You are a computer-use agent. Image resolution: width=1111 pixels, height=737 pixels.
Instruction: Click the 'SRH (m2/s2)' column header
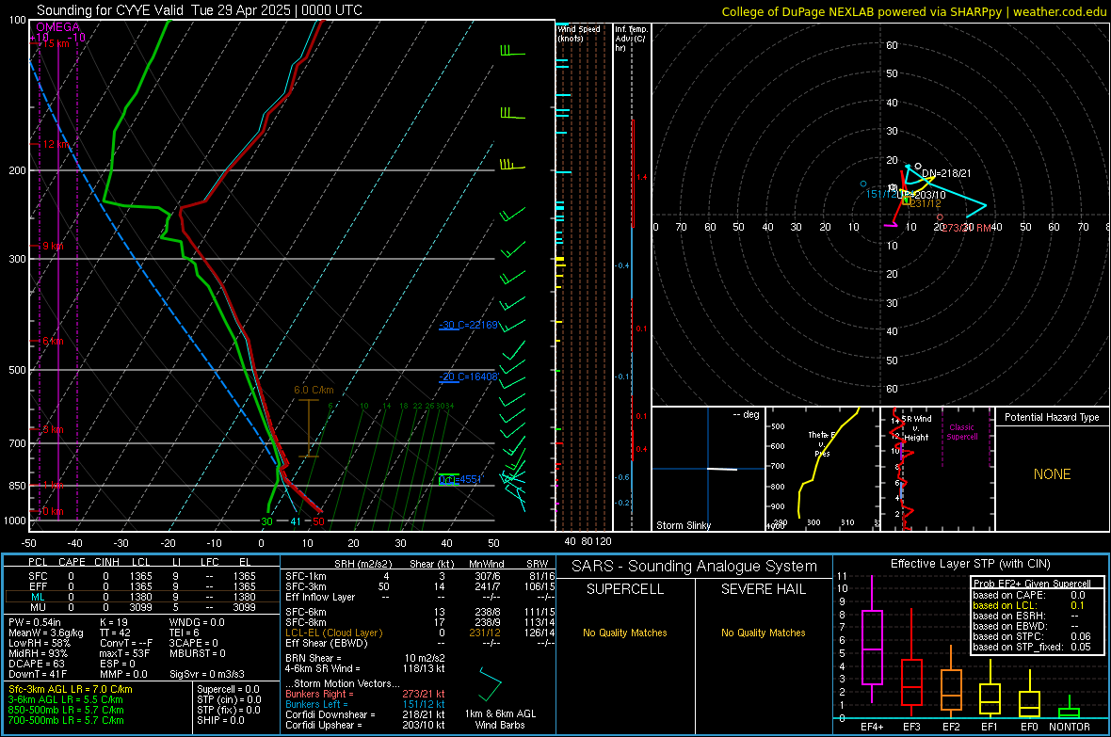[362, 564]
